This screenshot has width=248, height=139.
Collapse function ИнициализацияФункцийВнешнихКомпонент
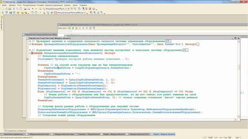coord(30,53)
